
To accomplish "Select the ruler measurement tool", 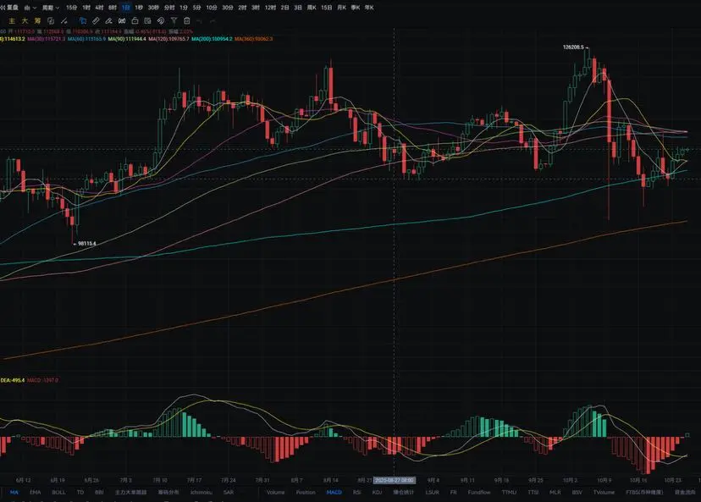I will pos(96,21).
